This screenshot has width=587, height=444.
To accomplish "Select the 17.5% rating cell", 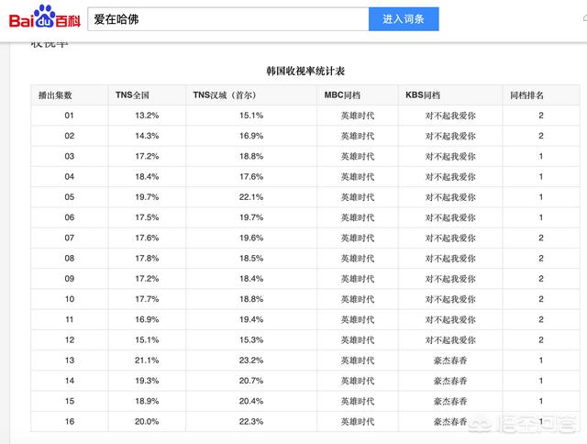I will (147, 217).
